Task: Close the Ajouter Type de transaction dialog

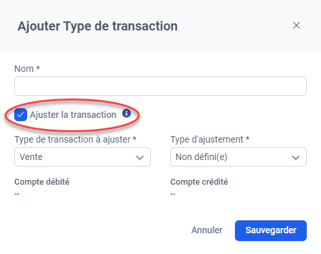Action: tap(296, 25)
